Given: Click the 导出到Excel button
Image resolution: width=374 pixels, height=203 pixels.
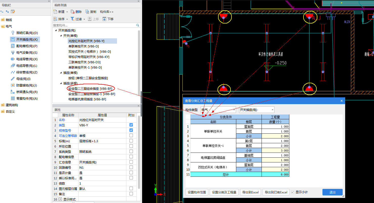Looking at the screenshot, I should click(250, 192).
